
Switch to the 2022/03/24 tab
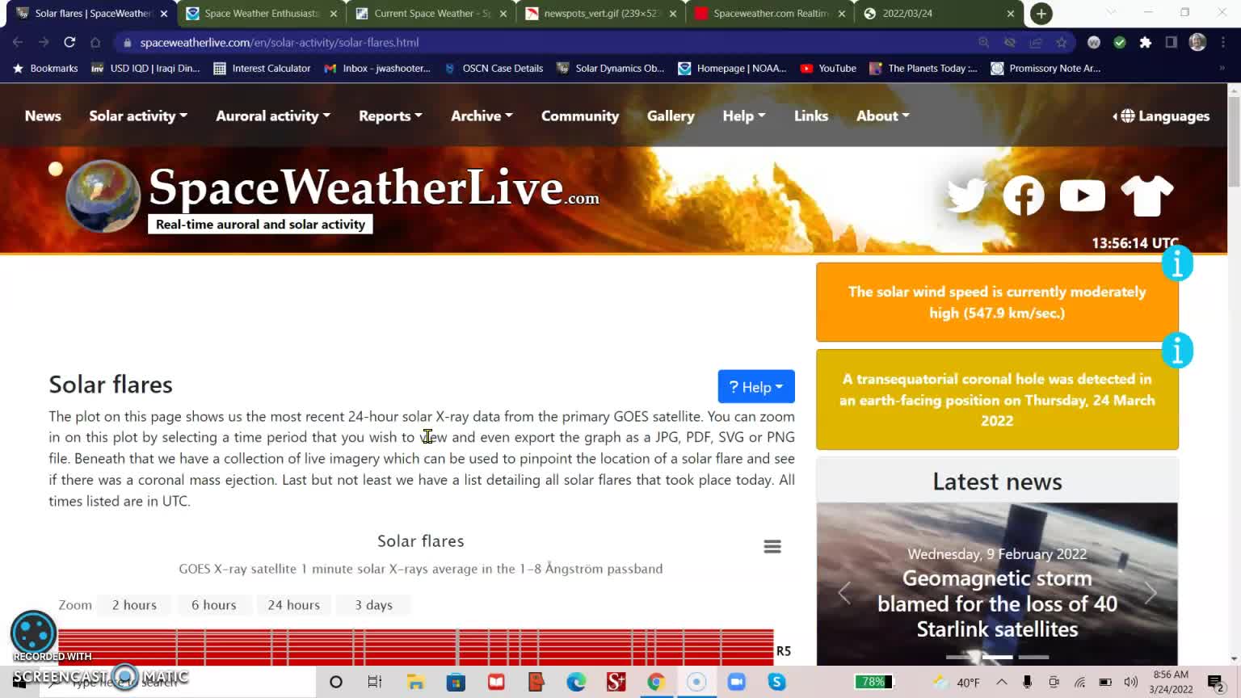pos(940,14)
